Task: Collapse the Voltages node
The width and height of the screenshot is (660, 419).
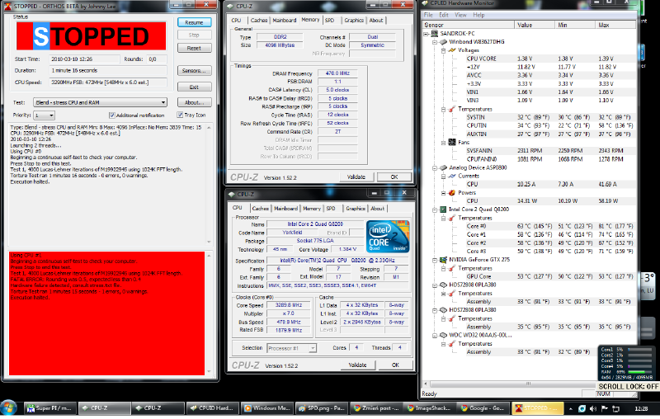Action: pyautogui.click(x=443, y=50)
